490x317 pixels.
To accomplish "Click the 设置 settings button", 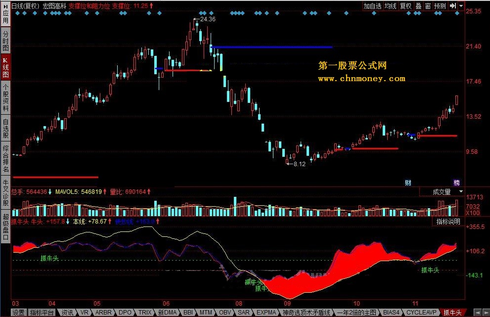I will 18,313.
